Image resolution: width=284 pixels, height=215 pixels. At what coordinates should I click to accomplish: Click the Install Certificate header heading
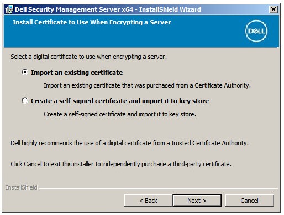point(92,22)
